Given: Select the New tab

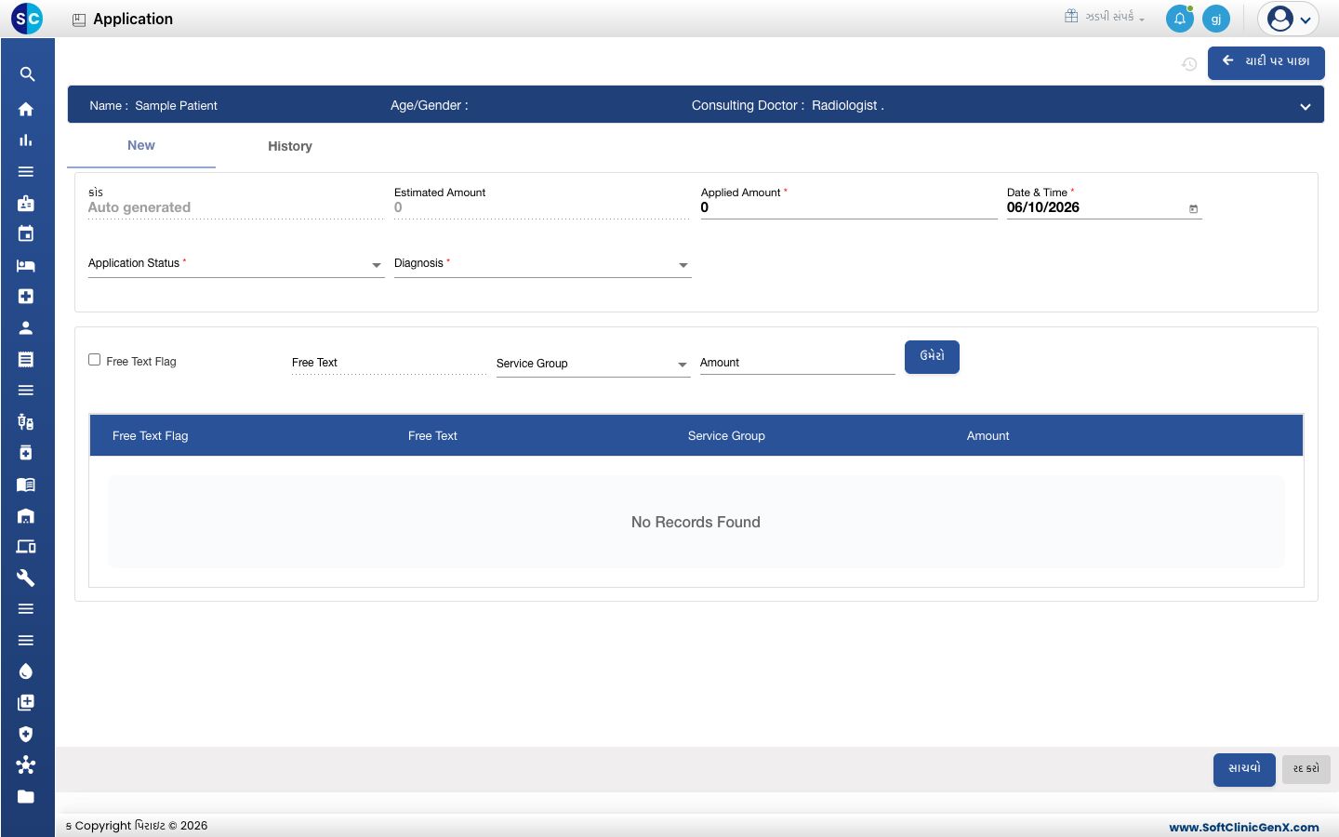Looking at the screenshot, I should pyautogui.click(x=141, y=145).
